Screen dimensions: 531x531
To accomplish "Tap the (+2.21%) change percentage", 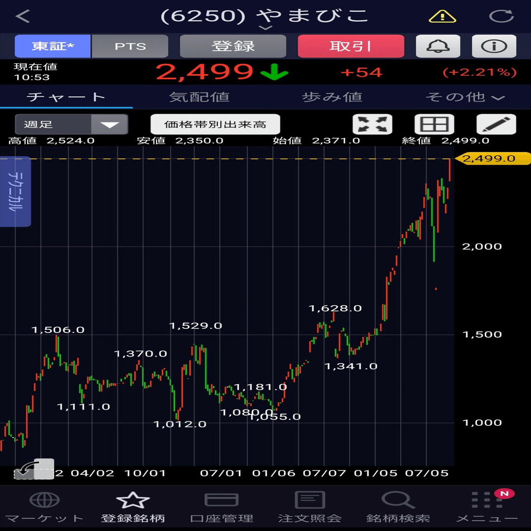I will (479, 72).
